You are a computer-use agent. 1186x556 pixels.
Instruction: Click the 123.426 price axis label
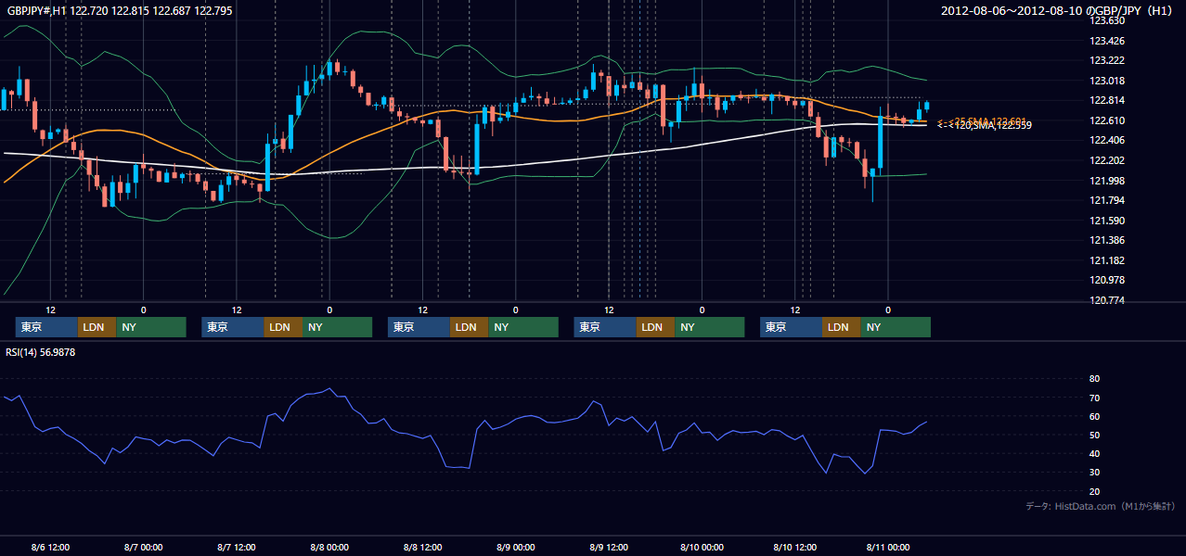click(1107, 41)
